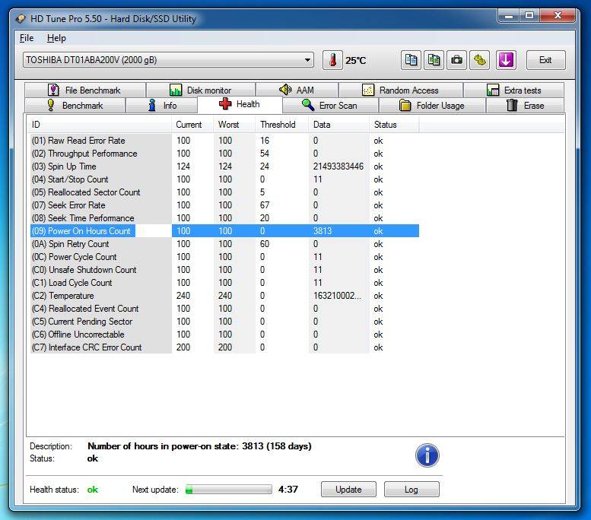Click the thermometer temperature icon

point(332,60)
